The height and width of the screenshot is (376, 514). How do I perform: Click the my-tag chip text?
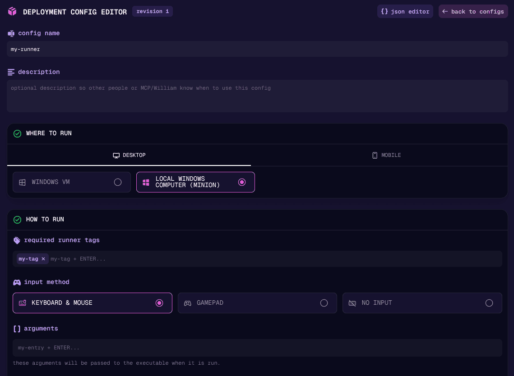[x=28, y=259]
